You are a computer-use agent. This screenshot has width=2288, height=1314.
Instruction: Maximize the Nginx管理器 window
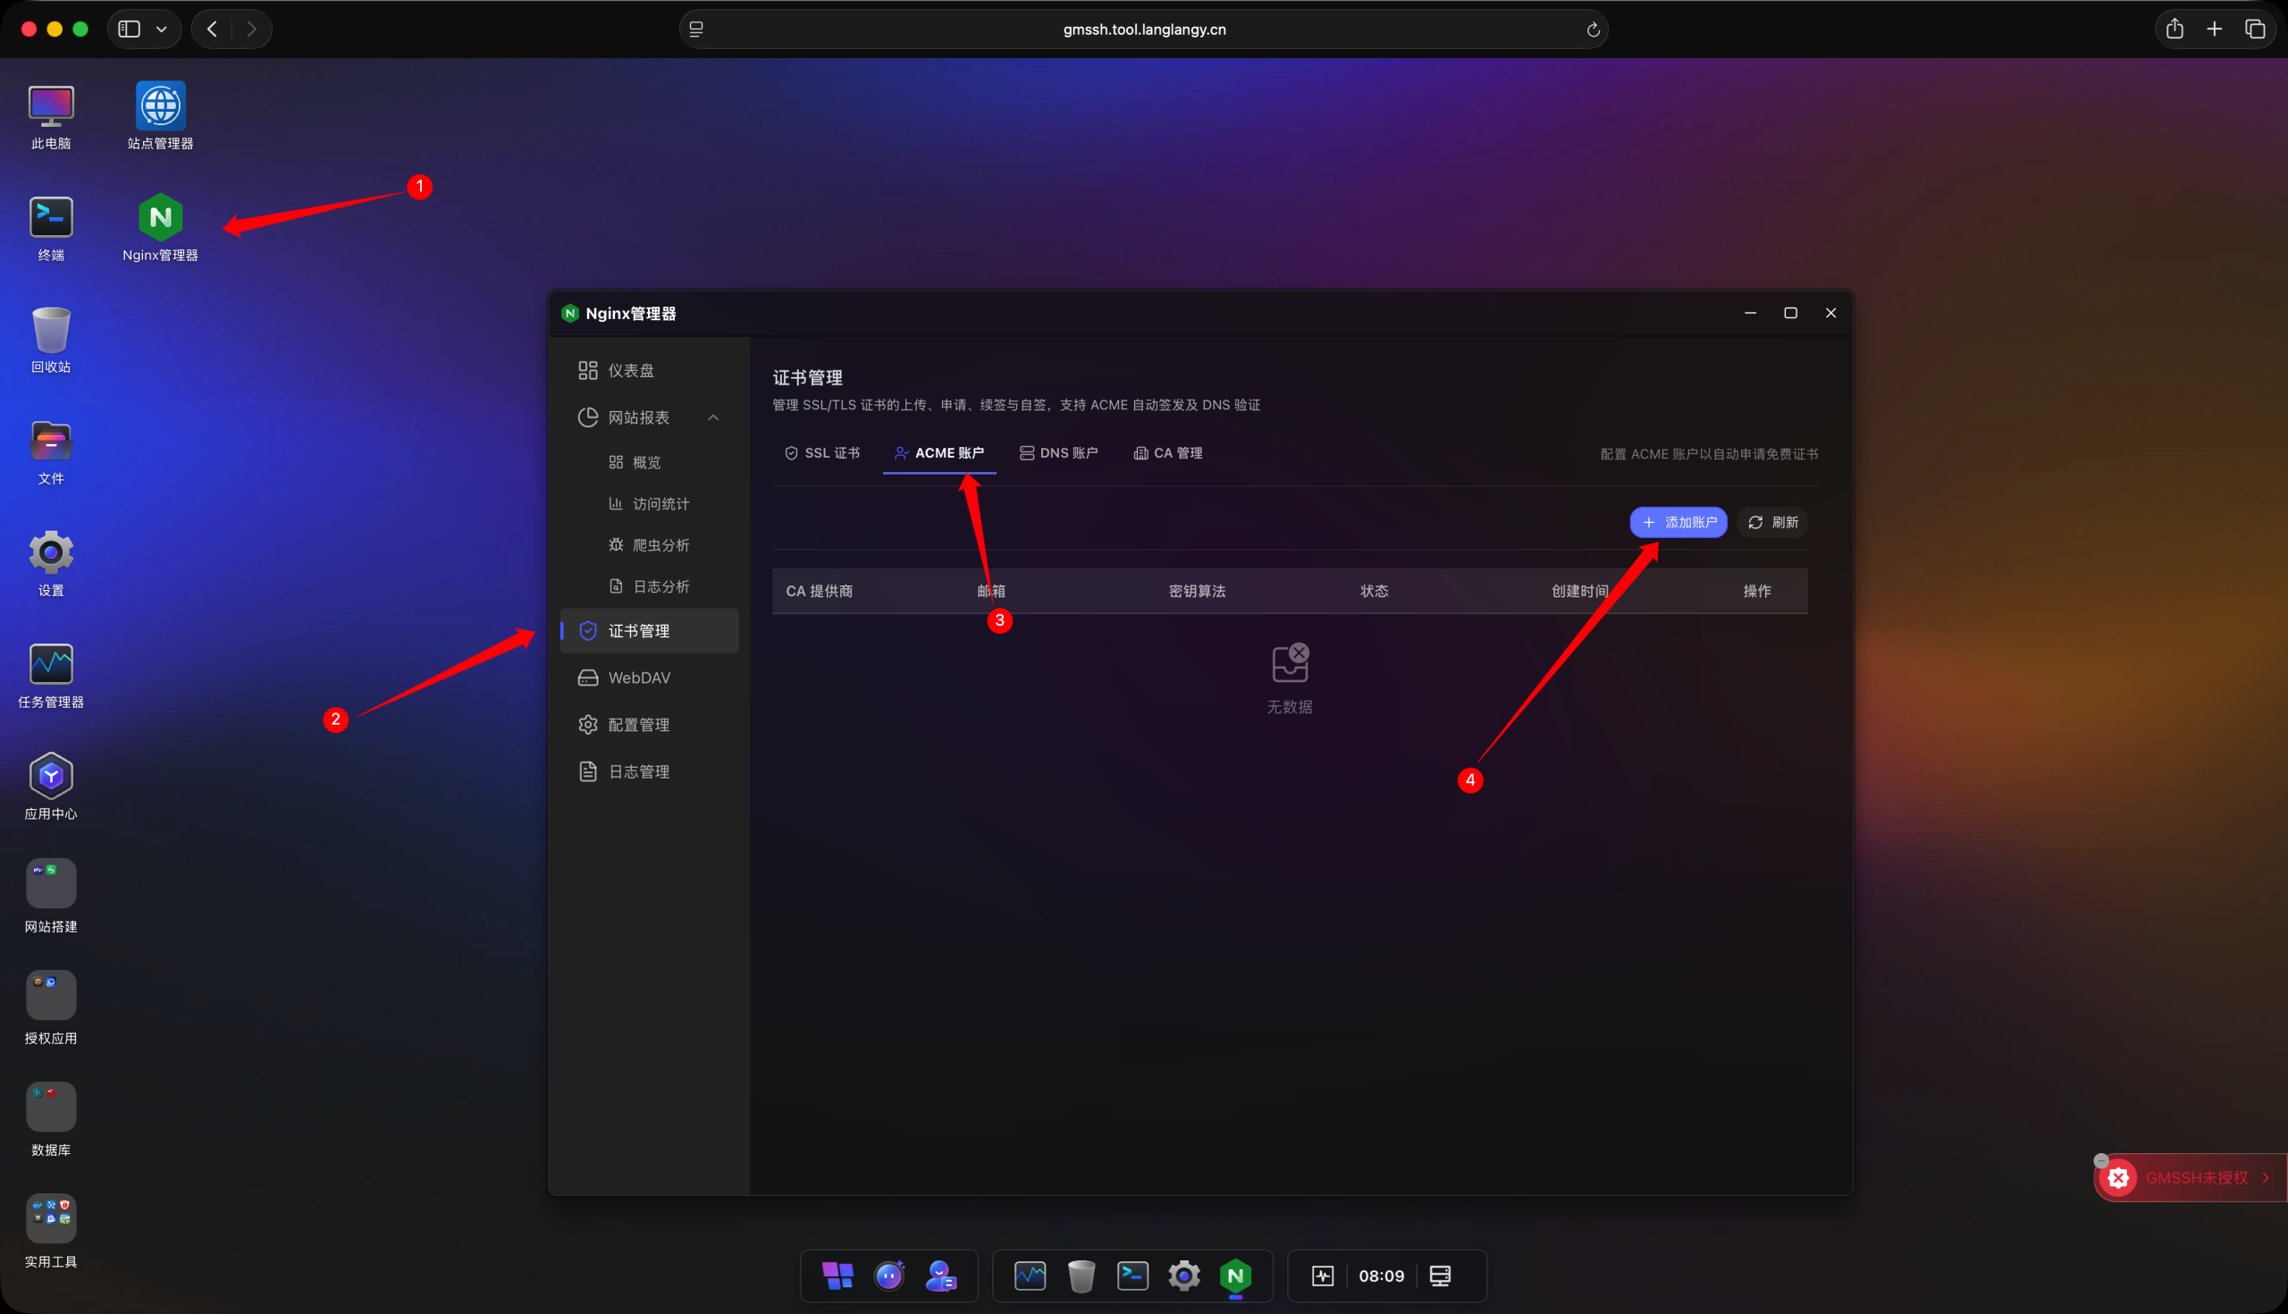point(1790,313)
